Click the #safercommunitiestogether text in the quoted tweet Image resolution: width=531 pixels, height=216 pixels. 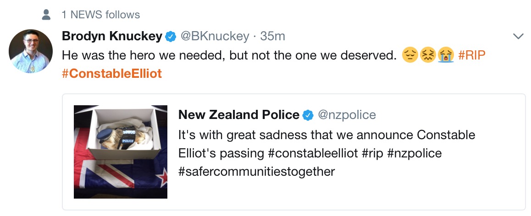coord(257,172)
